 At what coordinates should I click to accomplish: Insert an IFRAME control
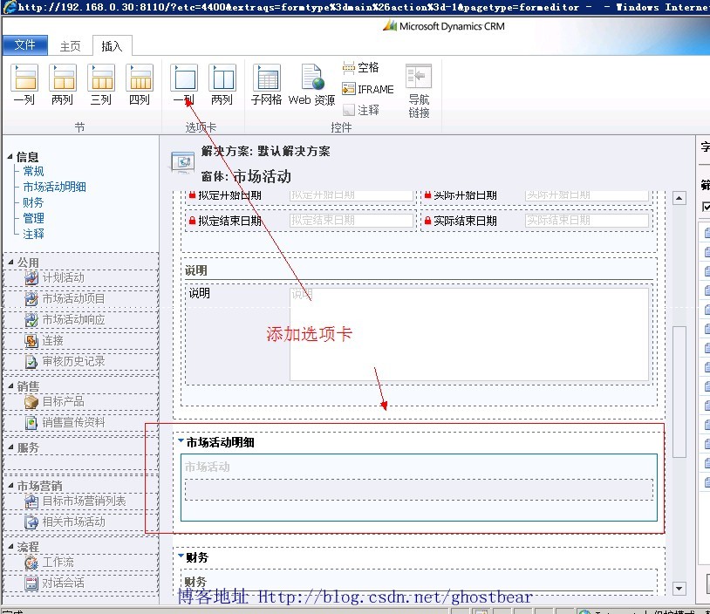coord(368,89)
